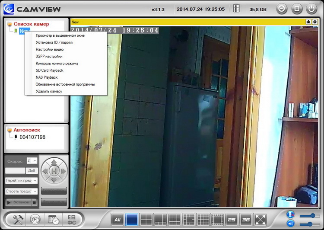The height and width of the screenshot is (230, 324).
Task: Choose Контроль ночного режима menu entry
Action: click(x=57, y=64)
